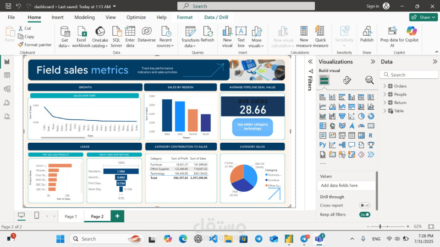Switch to mobile layout at bottom
440x247 pixels.
[x=37, y=215]
